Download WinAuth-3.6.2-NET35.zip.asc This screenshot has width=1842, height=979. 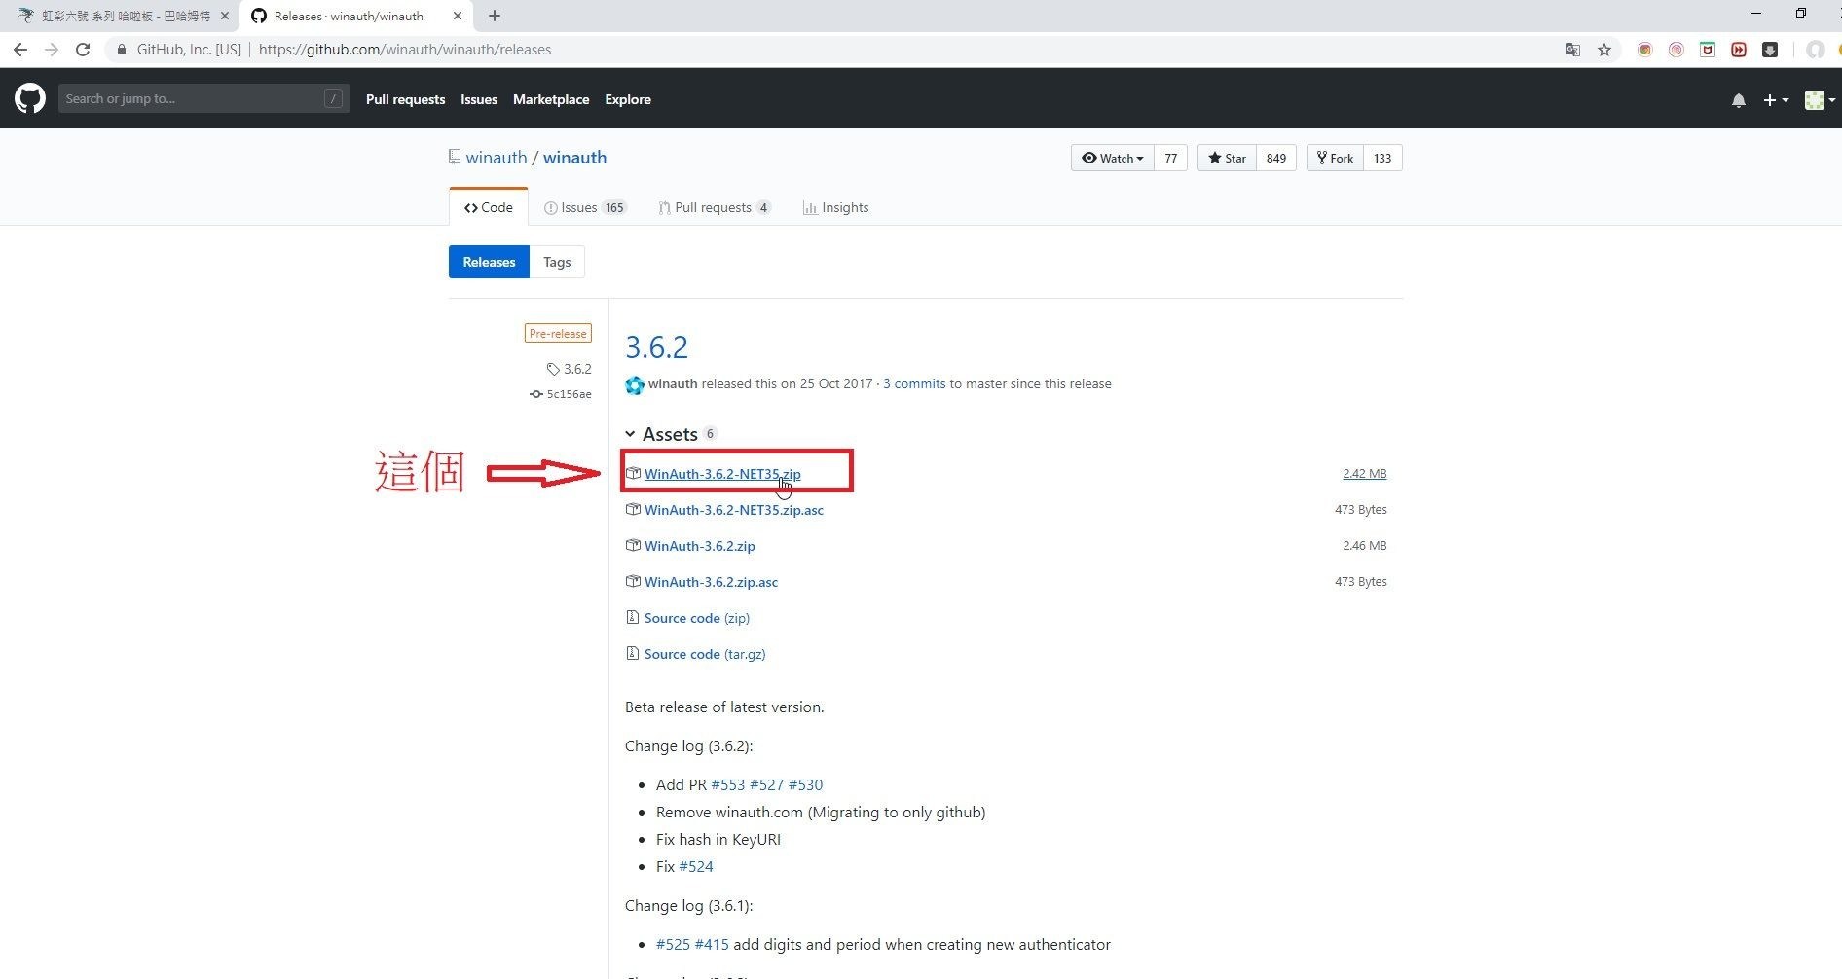(734, 510)
